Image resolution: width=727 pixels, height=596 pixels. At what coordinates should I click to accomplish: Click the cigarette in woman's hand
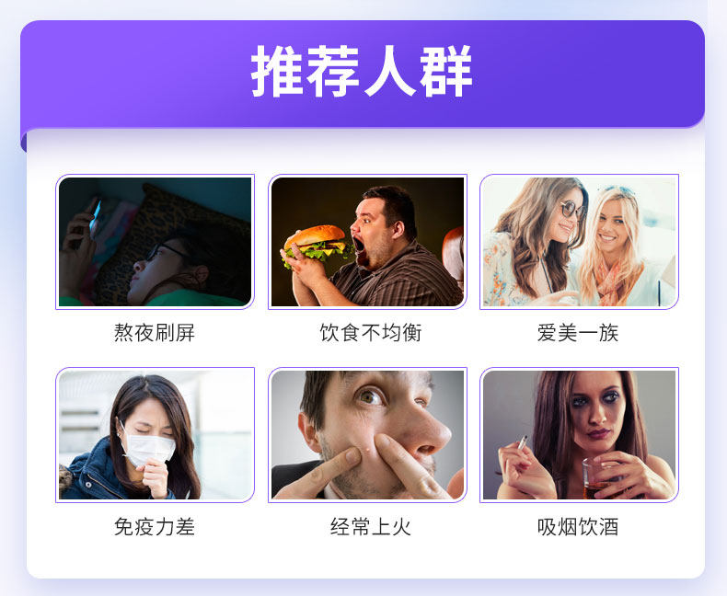(523, 442)
